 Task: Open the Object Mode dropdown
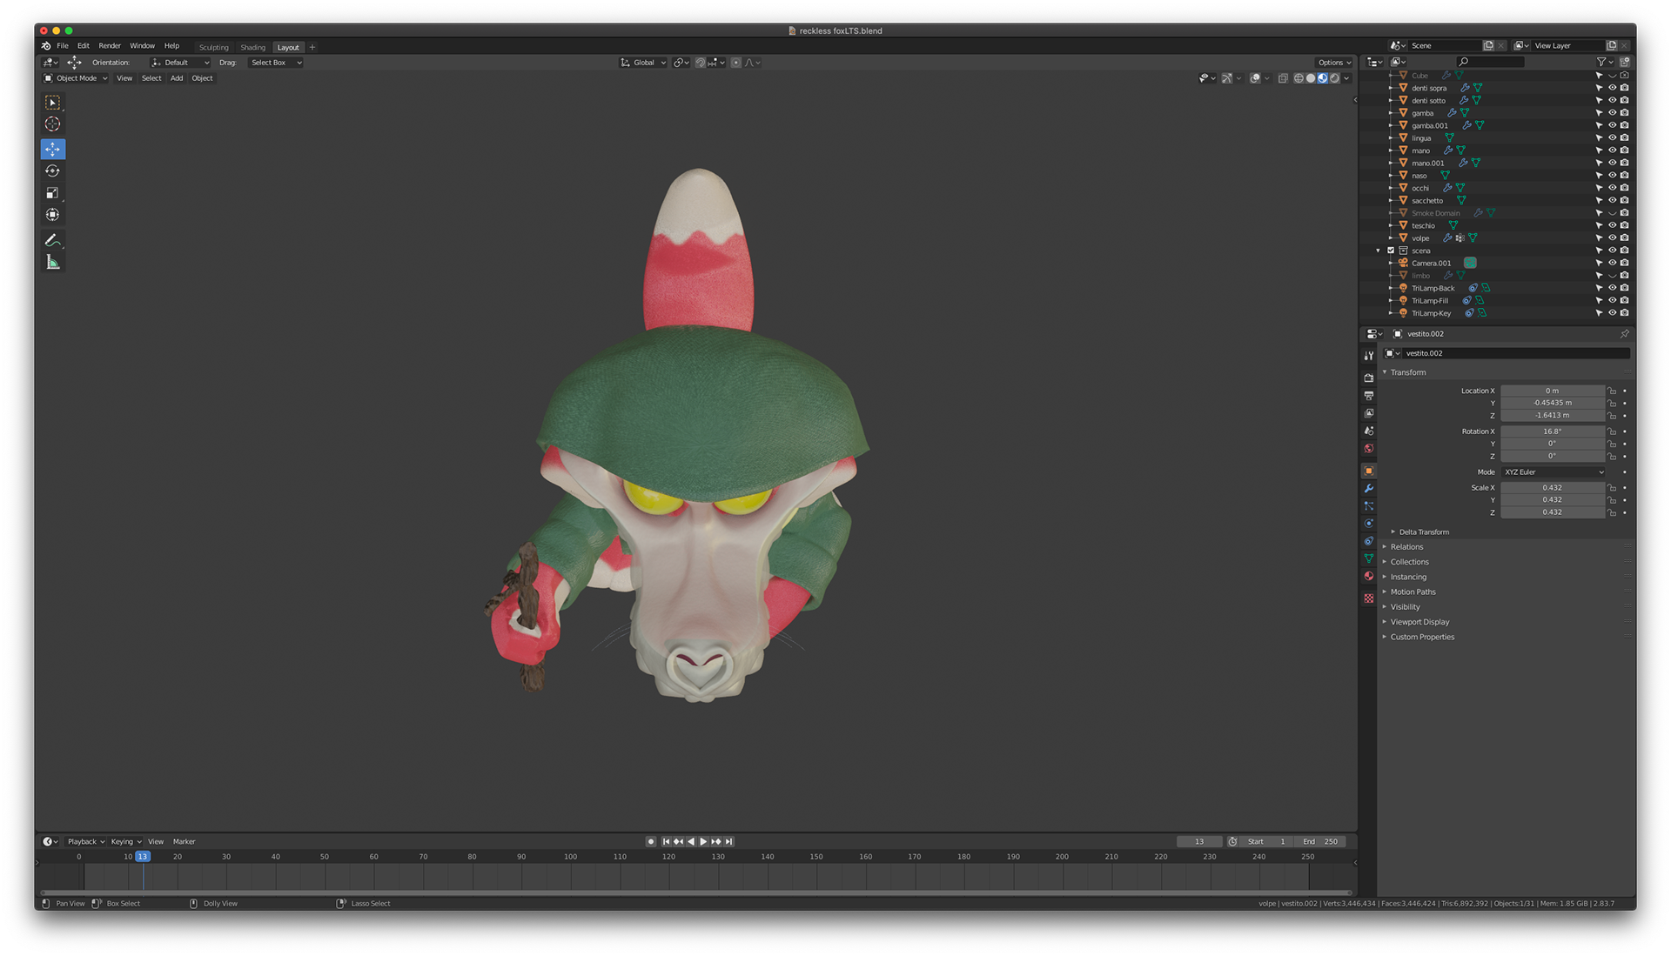tap(77, 78)
